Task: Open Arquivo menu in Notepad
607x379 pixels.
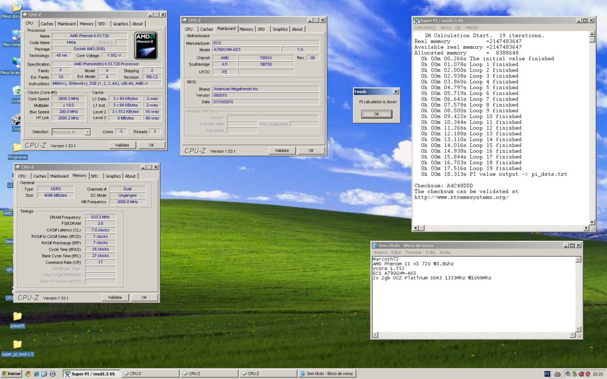Action: (380, 252)
